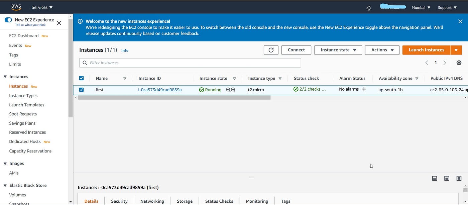The image size is (468, 205).
Task: Click the search icon in the filter box
Action: point(85,63)
